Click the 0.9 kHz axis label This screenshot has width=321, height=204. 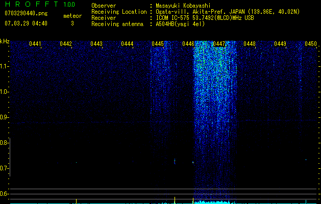4,117
